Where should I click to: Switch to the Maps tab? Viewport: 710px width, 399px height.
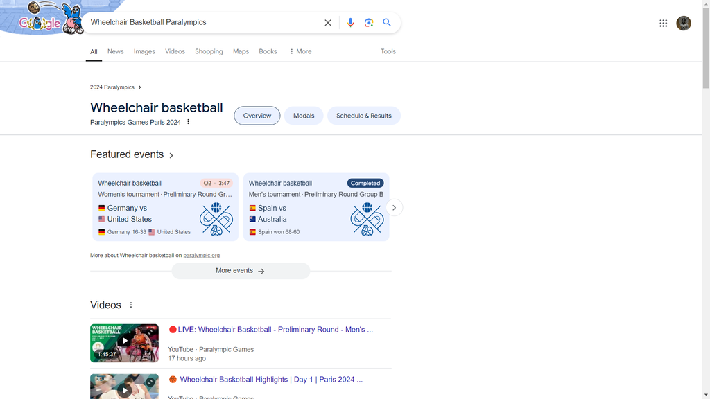coord(241,51)
